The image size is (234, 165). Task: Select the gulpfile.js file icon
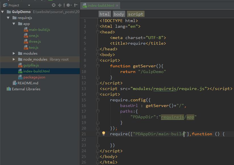pyautogui.click(x=20, y=65)
